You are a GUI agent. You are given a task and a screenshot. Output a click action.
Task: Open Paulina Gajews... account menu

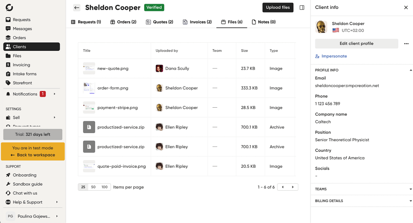point(33,216)
